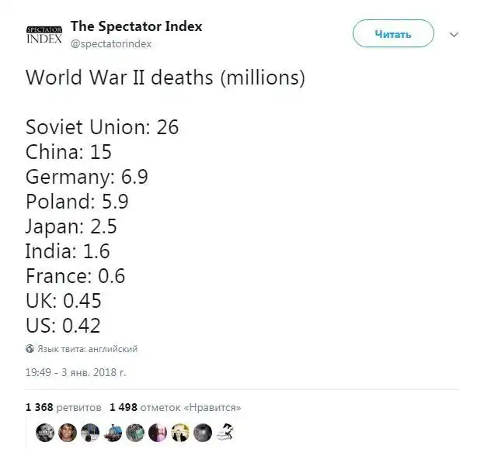The height and width of the screenshot is (449, 484).
Task: View the 1 368 ретвитов list
Action: pyautogui.click(x=63, y=406)
